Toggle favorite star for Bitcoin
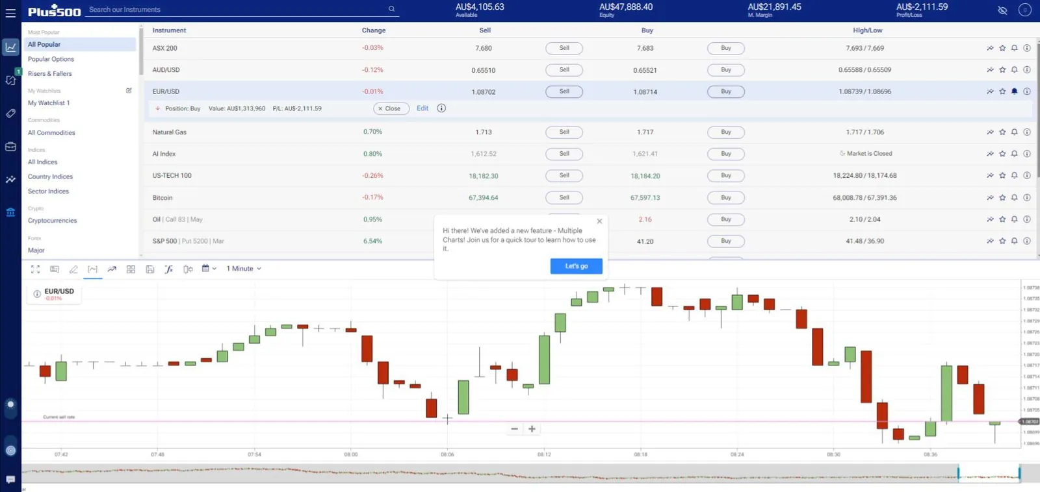 pyautogui.click(x=1002, y=197)
